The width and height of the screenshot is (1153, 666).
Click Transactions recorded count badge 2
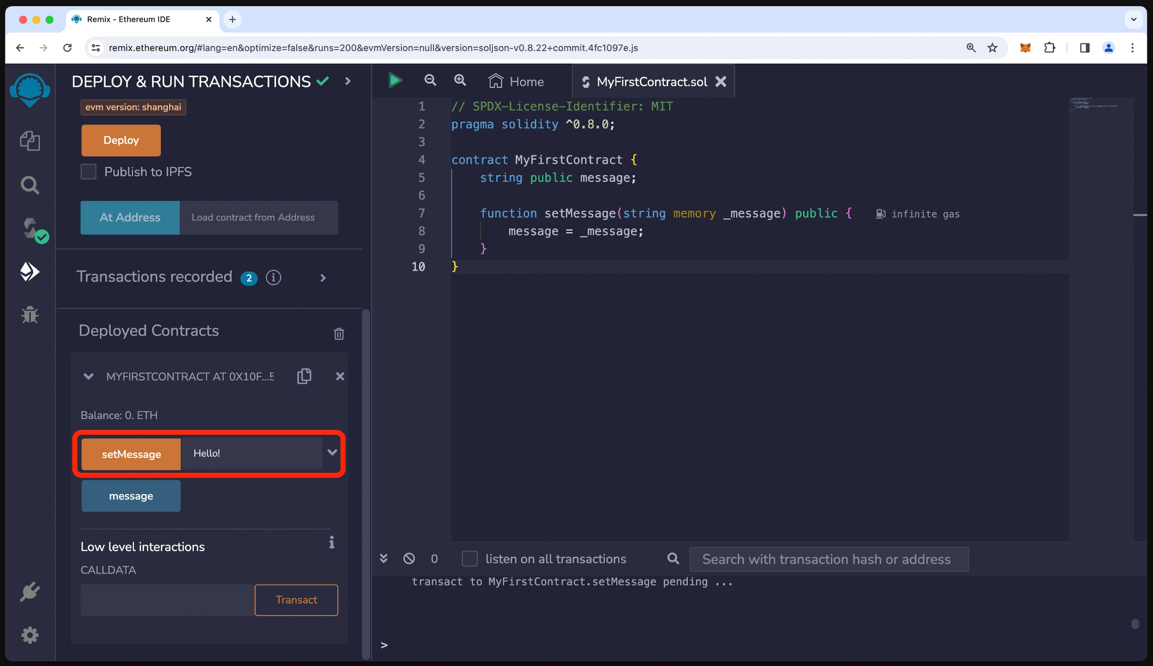pyautogui.click(x=249, y=278)
